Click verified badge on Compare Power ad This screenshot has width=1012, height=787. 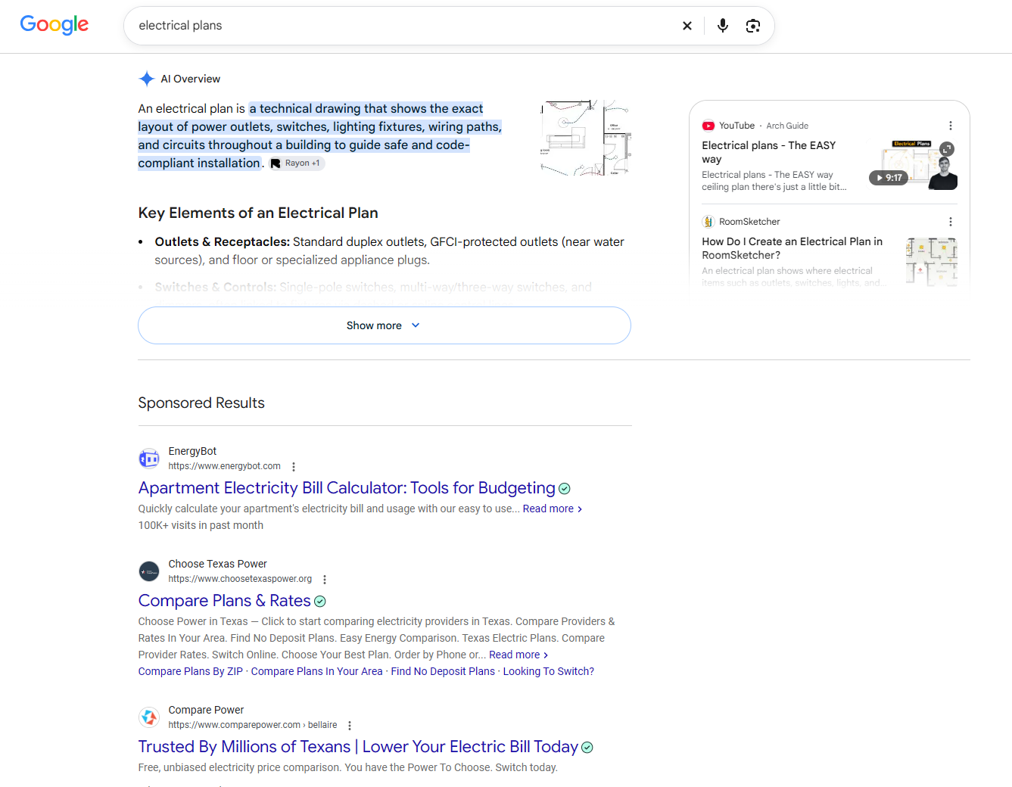click(x=587, y=748)
